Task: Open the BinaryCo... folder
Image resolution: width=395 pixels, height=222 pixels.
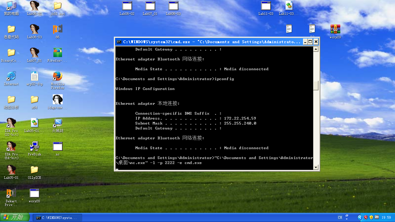Action: tap(11, 55)
